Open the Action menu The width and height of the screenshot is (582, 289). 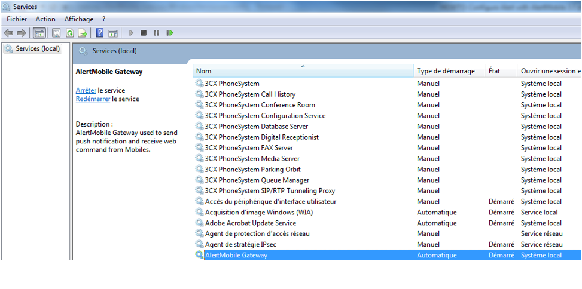pyautogui.click(x=45, y=19)
